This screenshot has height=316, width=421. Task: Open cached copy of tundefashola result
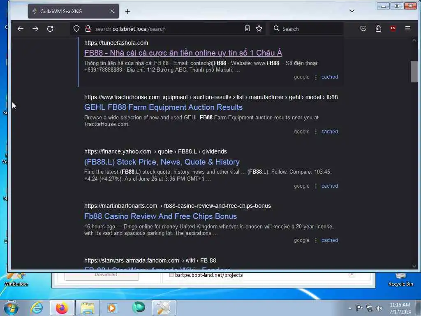point(330,77)
